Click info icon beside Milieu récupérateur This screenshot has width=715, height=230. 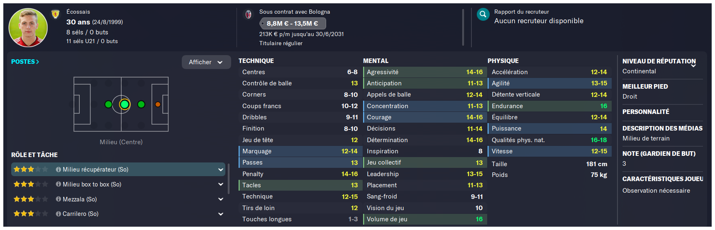click(59, 169)
